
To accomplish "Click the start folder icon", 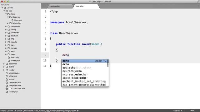I will pos(9,45).
